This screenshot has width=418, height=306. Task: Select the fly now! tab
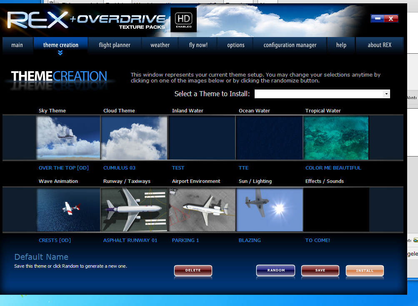tap(198, 45)
